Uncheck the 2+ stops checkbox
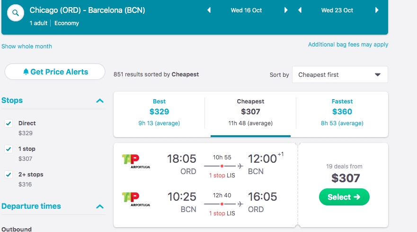The height and width of the screenshot is (232, 417). pyautogui.click(x=9, y=175)
